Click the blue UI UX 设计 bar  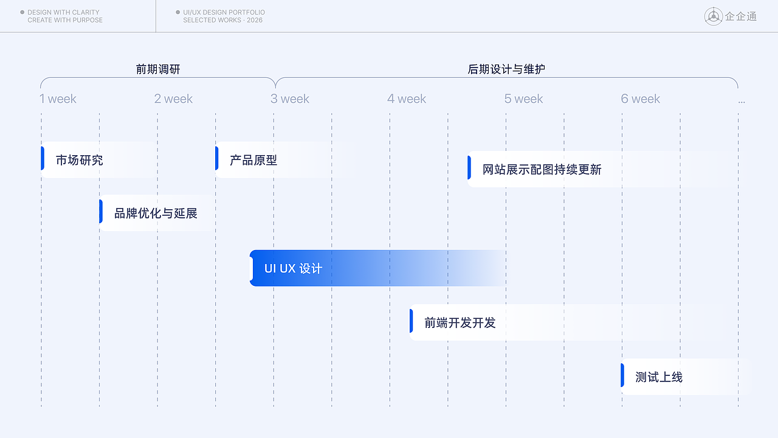click(x=377, y=268)
